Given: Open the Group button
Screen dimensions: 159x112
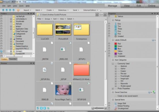Looking at the screenshot, I should [48, 19].
